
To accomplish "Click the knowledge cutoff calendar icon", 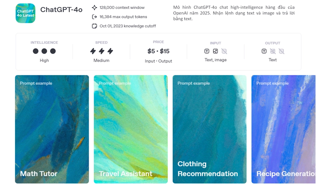I will pyautogui.click(x=94, y=26).
